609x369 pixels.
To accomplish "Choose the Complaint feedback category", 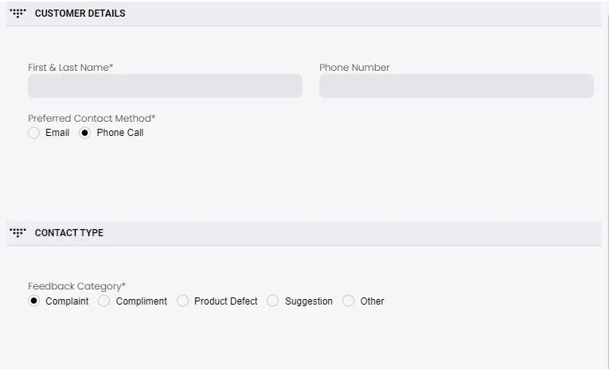I will (33, 301).
